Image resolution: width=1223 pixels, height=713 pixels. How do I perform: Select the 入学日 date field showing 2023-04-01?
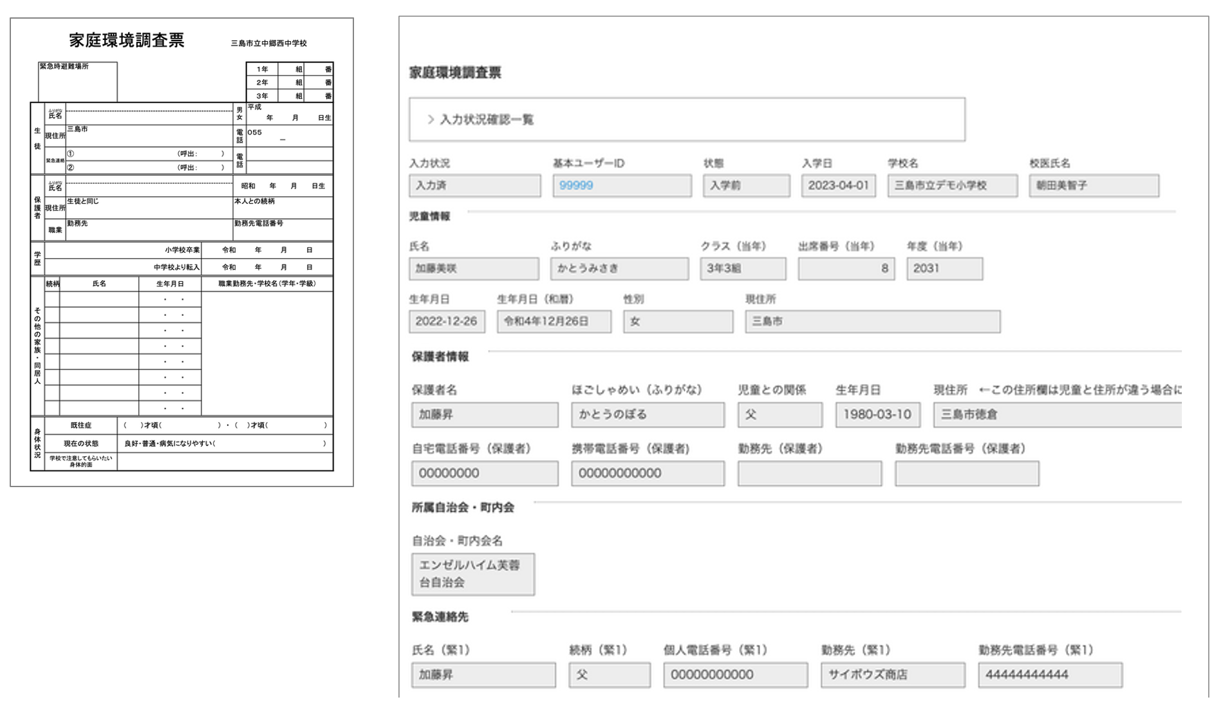pyautogui.click(x=837, y=185)
